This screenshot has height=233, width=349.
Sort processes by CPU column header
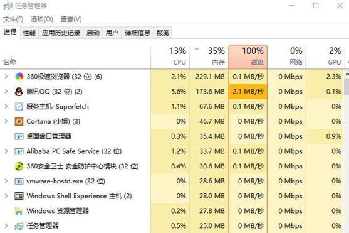(x=170, y=57)
